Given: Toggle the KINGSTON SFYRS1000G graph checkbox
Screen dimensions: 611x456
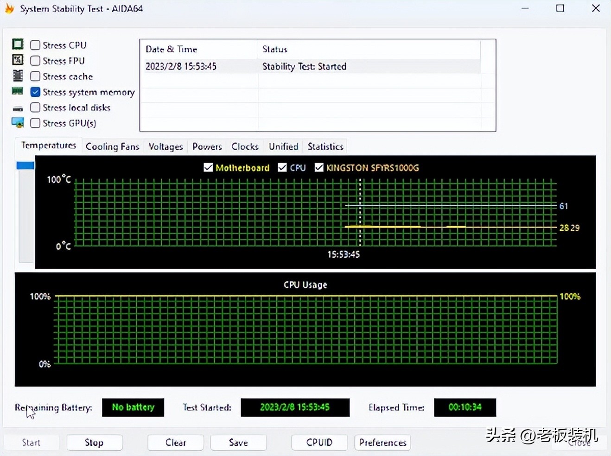Looking at the screenshot, I should click(x=318, y=167).
